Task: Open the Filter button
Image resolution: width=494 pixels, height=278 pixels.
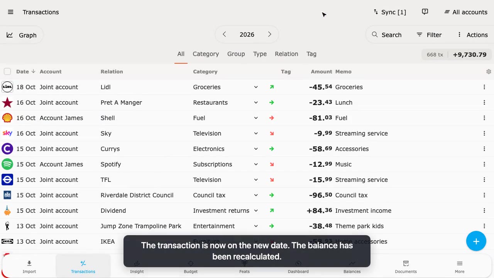Action: click(429, 35)
